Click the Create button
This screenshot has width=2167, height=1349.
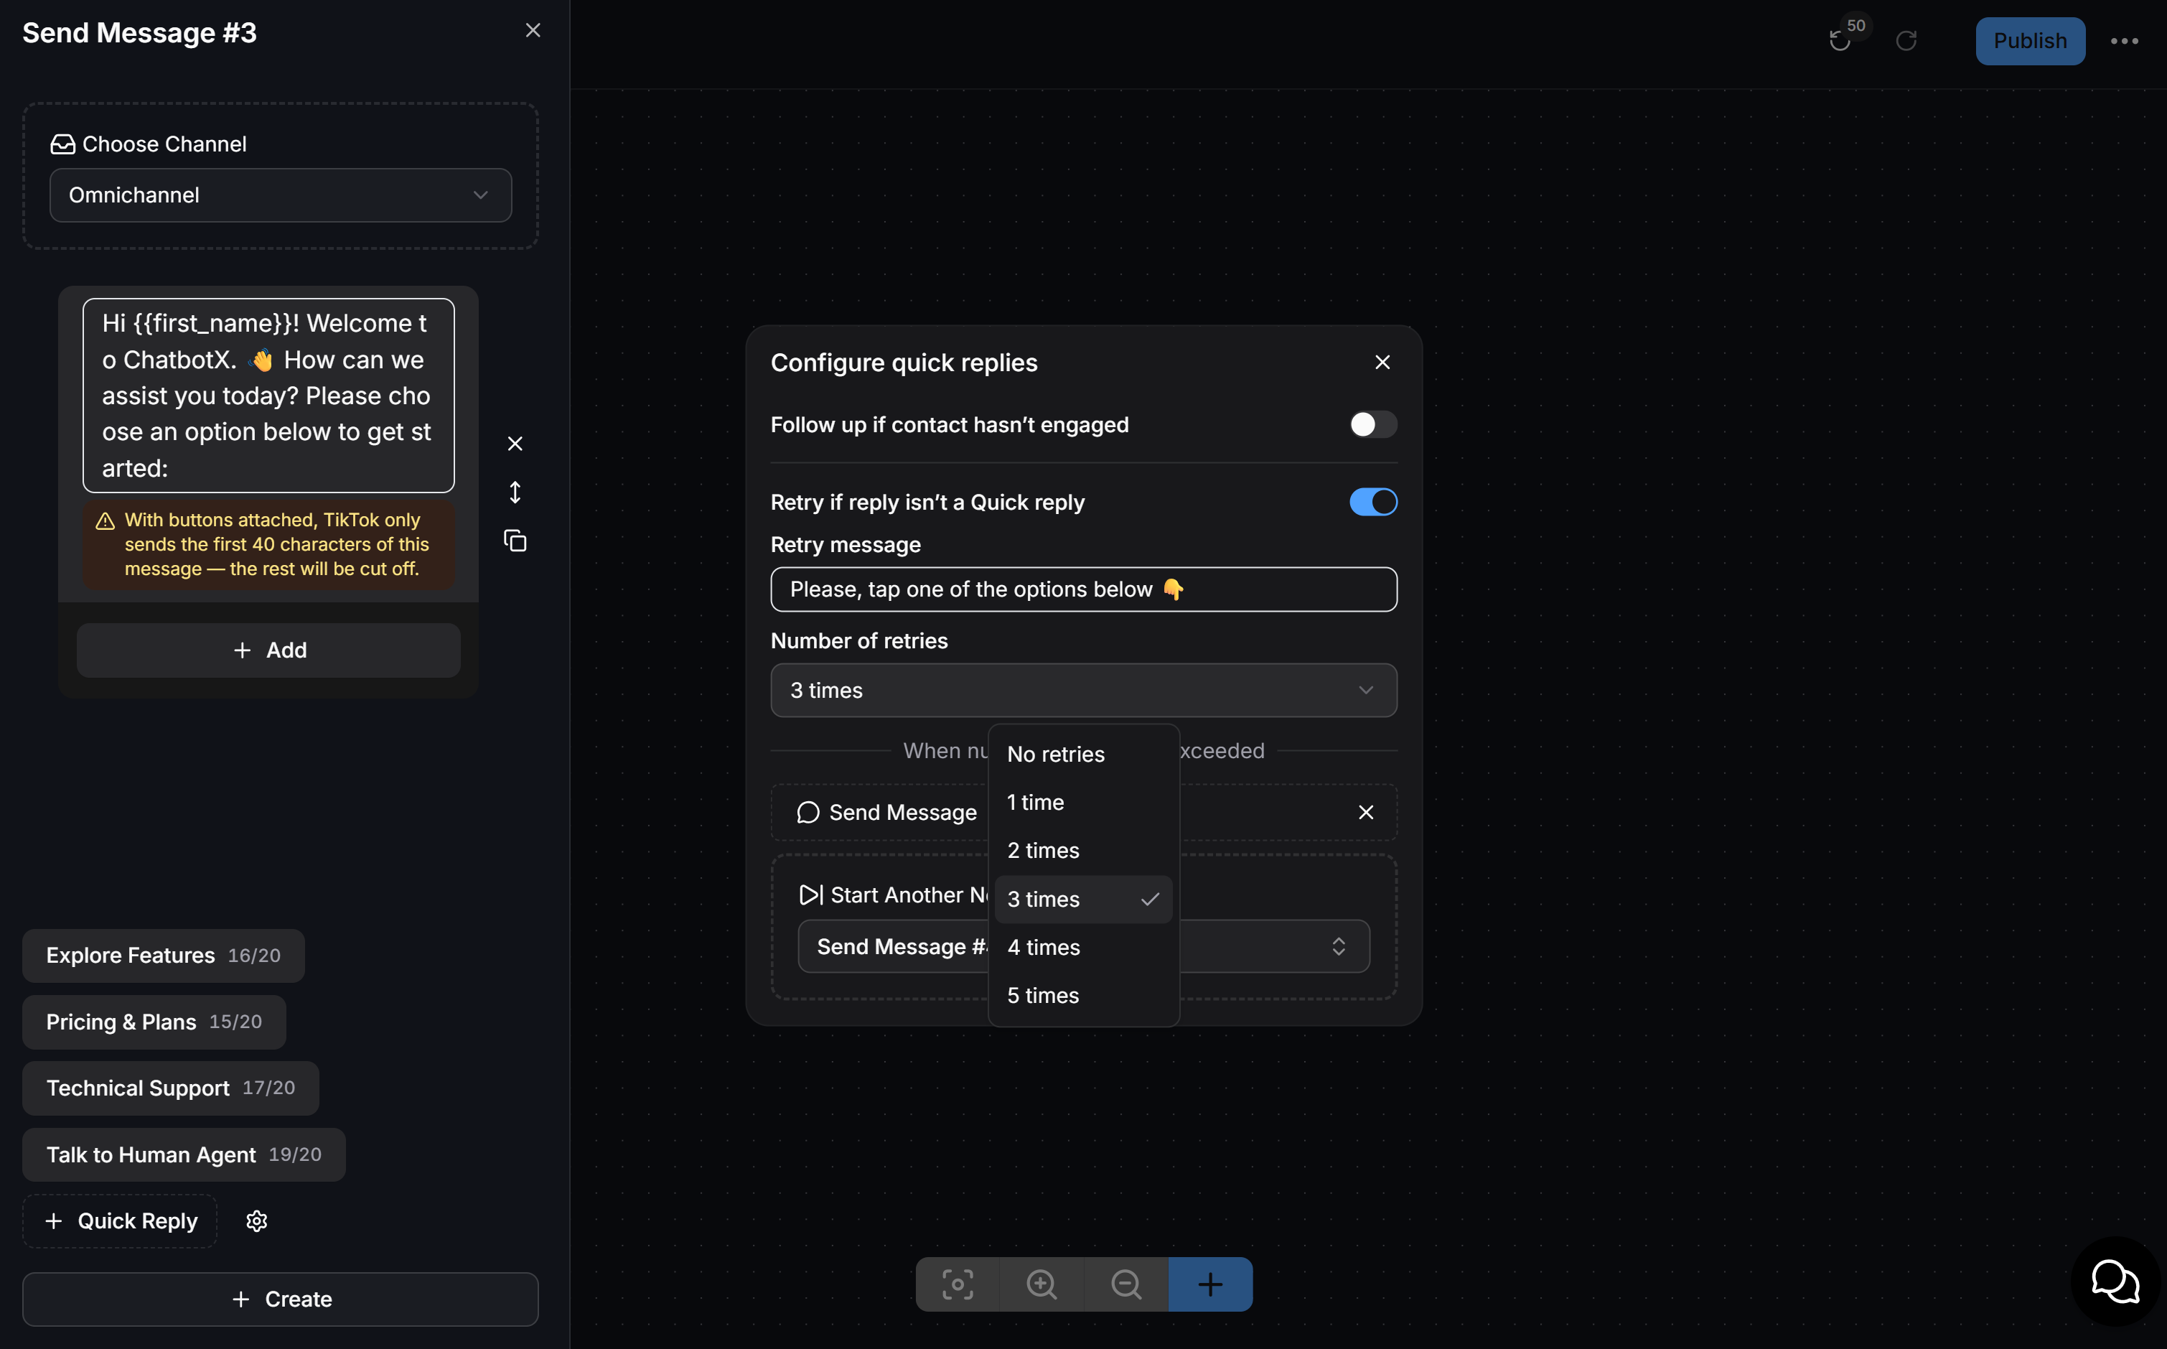click(281, 1300)
